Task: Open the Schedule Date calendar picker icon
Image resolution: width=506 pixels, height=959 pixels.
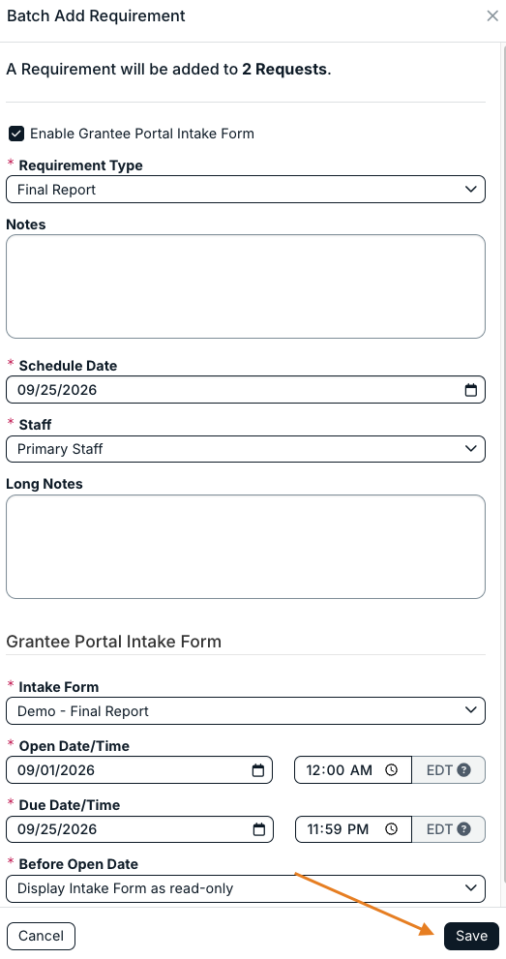Action: pos(470,390)
